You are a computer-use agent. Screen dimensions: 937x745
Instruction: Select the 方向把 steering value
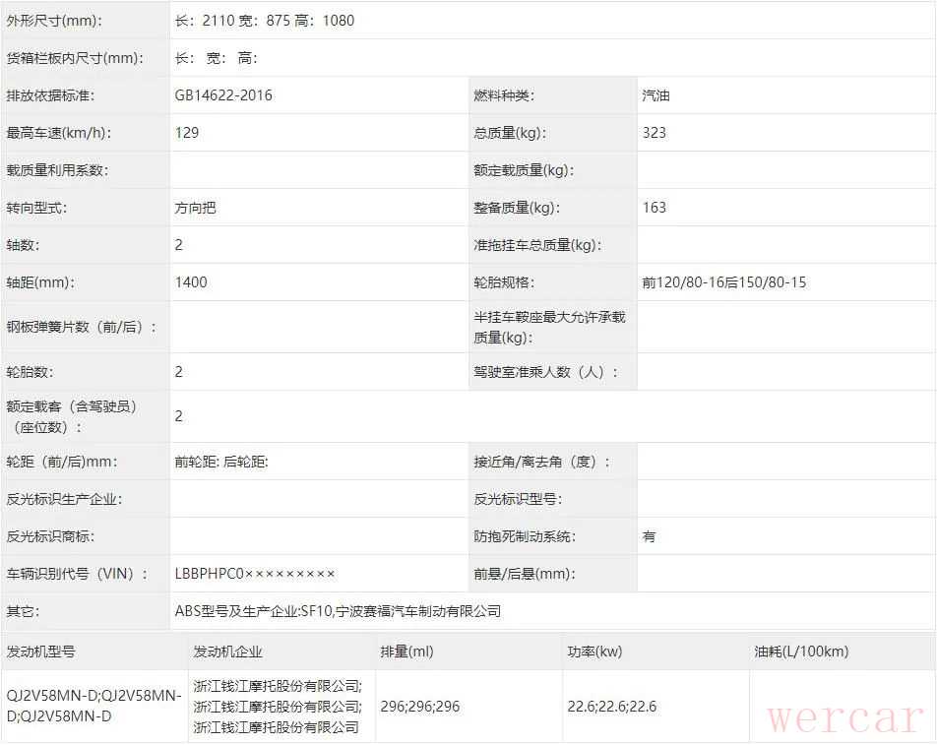coord(195,208)
